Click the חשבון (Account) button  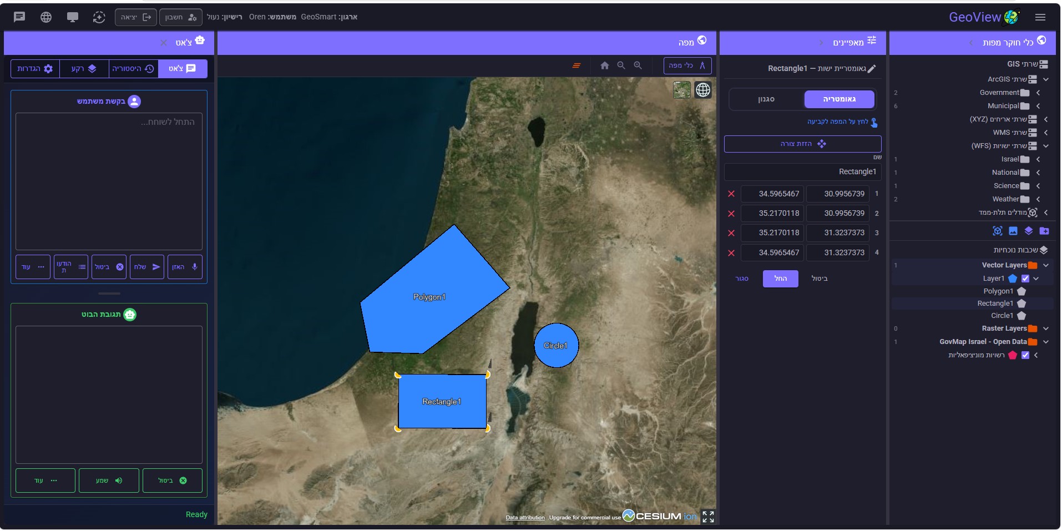[181, 17]
